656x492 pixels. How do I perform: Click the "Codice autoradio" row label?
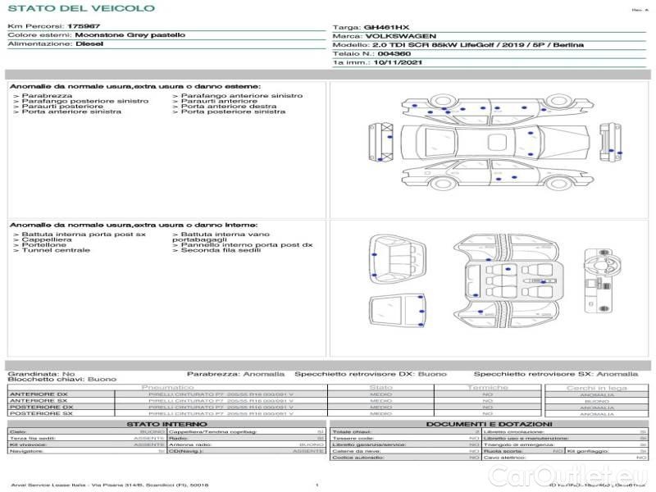click(358, 458)
